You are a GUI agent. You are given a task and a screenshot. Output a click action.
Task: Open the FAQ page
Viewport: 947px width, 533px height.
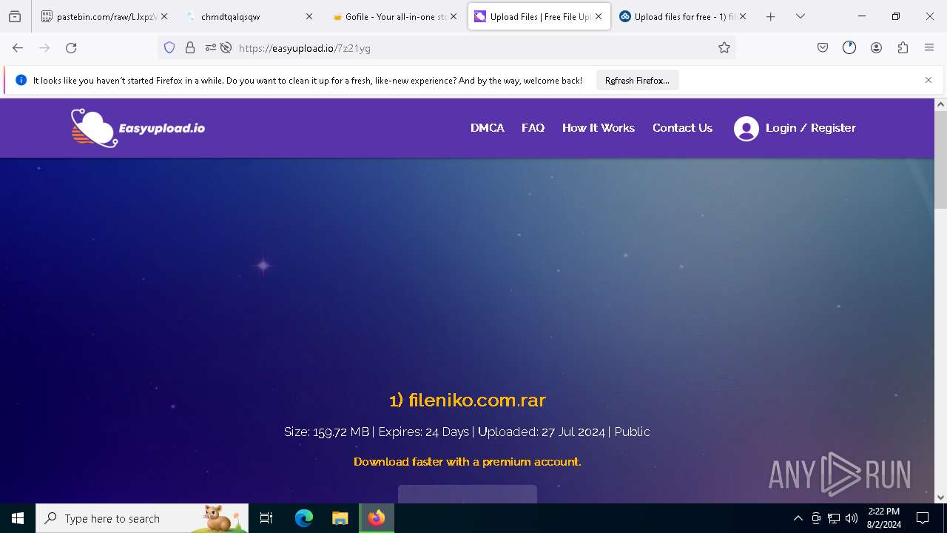click(x=533, y=128)
